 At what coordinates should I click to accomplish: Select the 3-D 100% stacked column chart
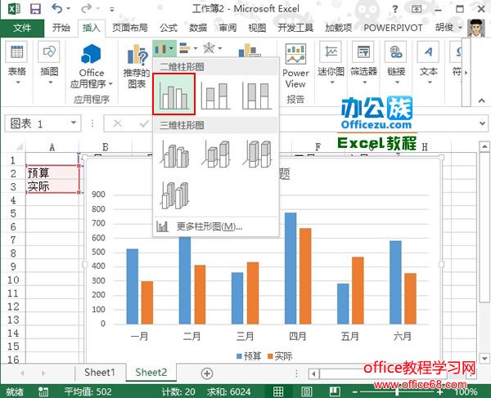(258, 154)
